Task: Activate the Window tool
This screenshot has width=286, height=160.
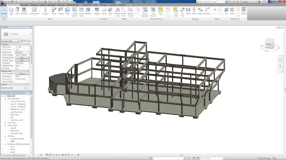Action: coord(24,11)
